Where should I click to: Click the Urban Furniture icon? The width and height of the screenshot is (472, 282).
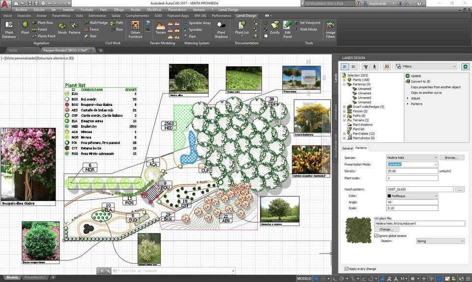pyautogui.click(x=135, y=27)
